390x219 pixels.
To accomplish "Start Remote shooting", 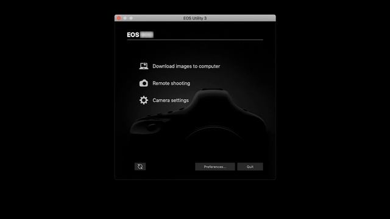I will coord(171,83).
